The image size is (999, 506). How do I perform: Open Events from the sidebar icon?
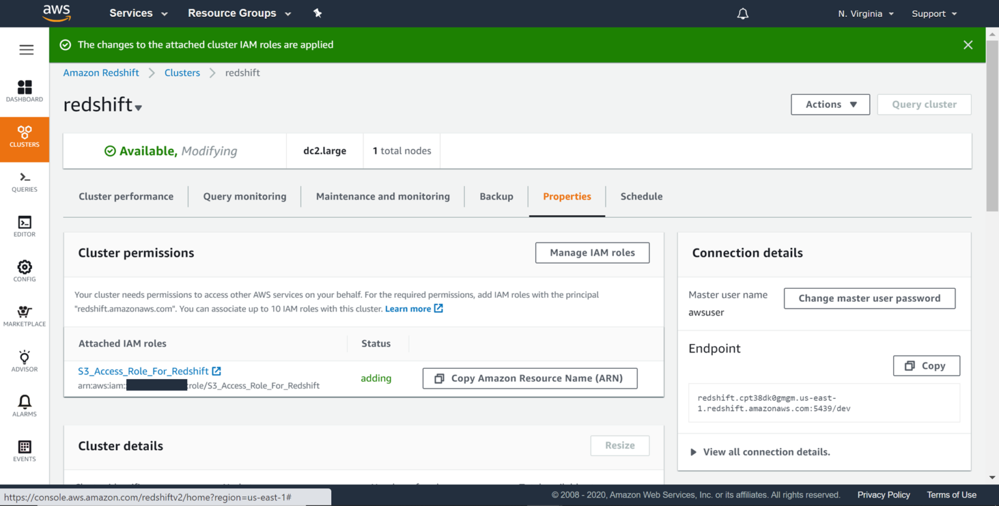coord(24,450)
